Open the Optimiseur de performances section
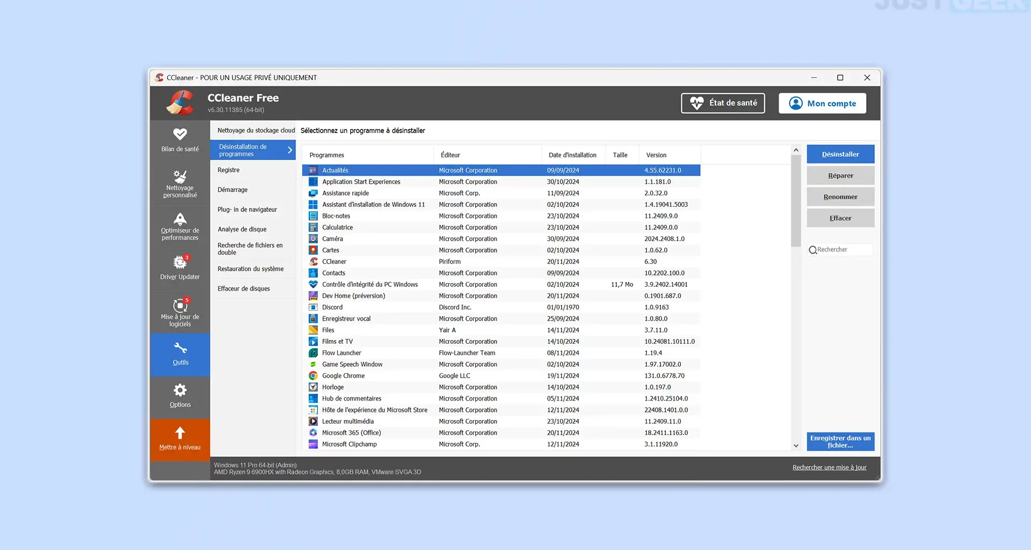Screen dimensions: 1031x550 [180, 226]
